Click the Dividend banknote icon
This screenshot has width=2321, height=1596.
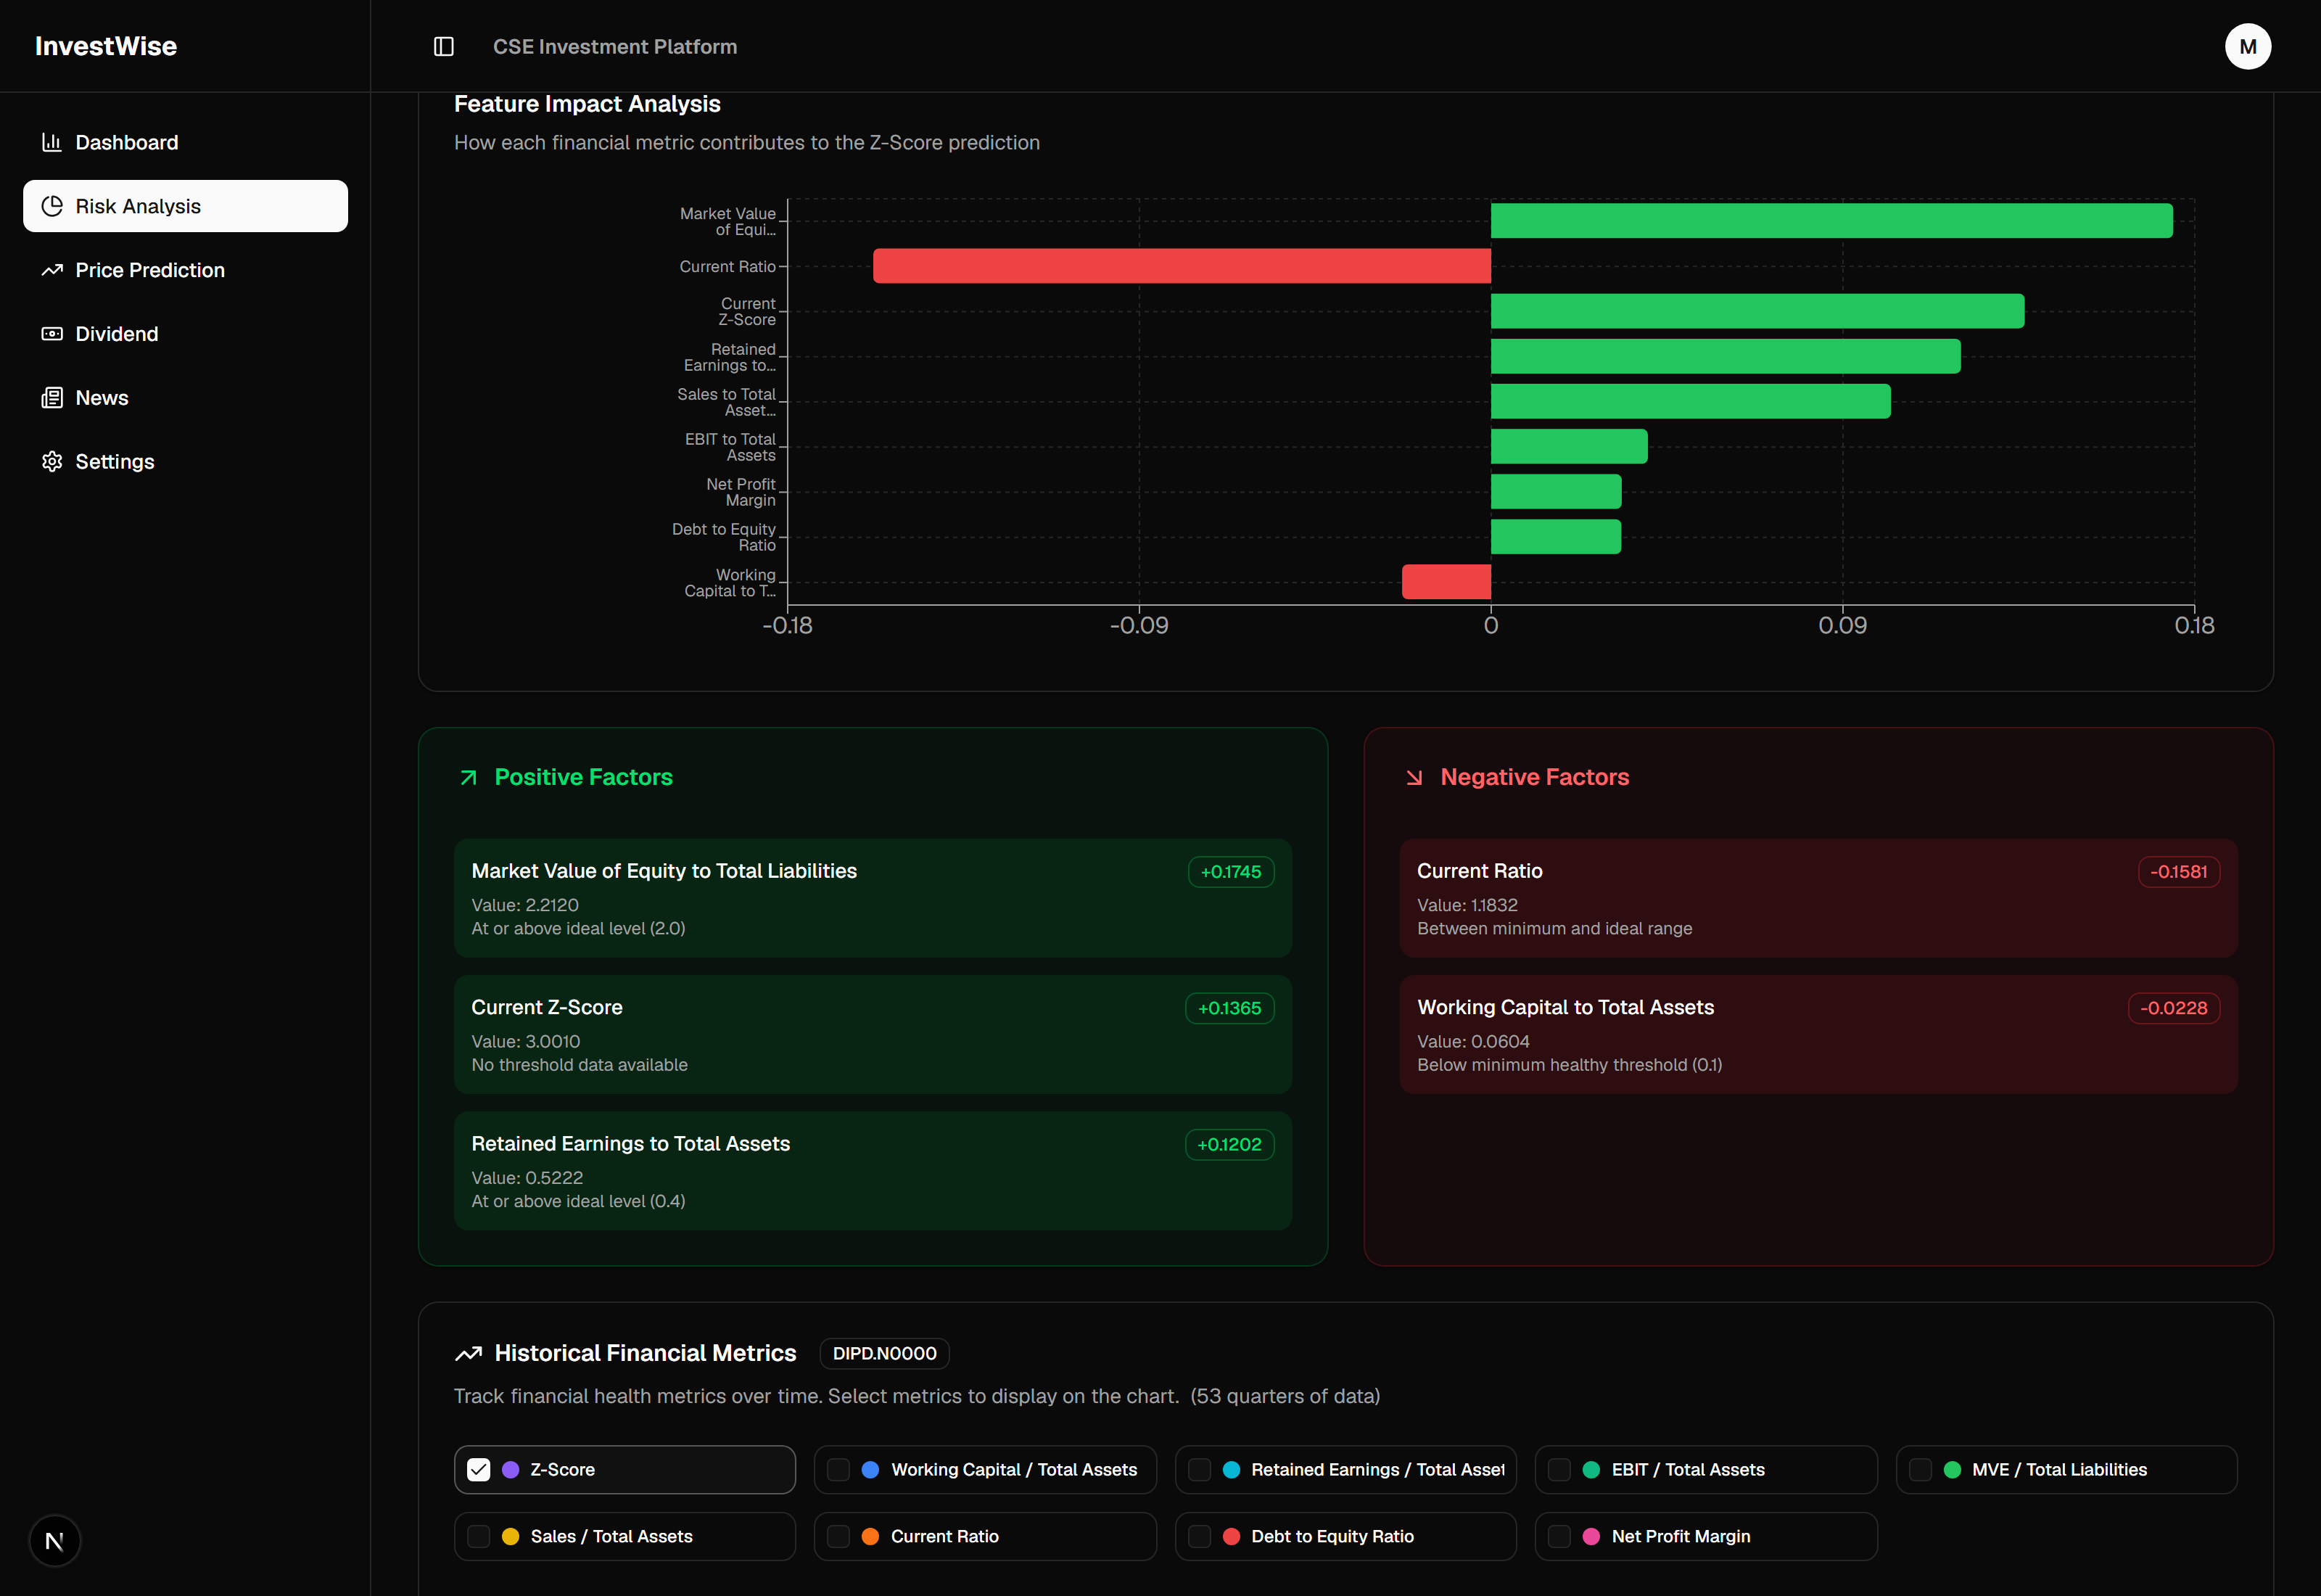[52, 334]
